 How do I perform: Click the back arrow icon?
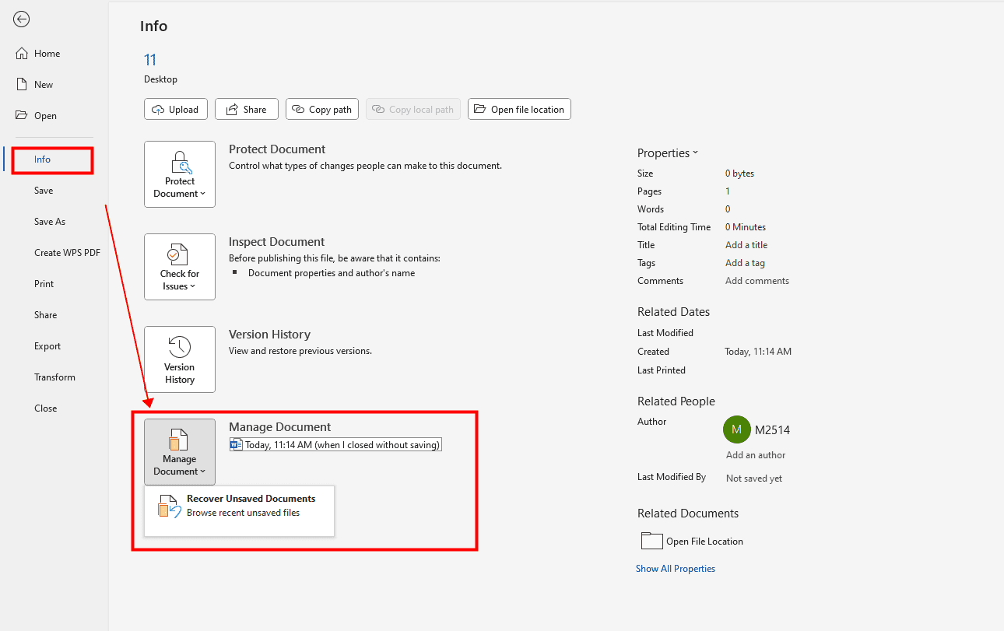pyautogui.click(x=22, y=19)
